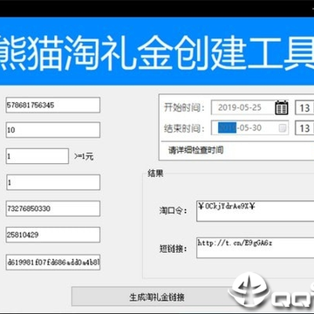Screen dimensions: 314x314
Task: Click the 短链接 label
Action: [174, 249]
